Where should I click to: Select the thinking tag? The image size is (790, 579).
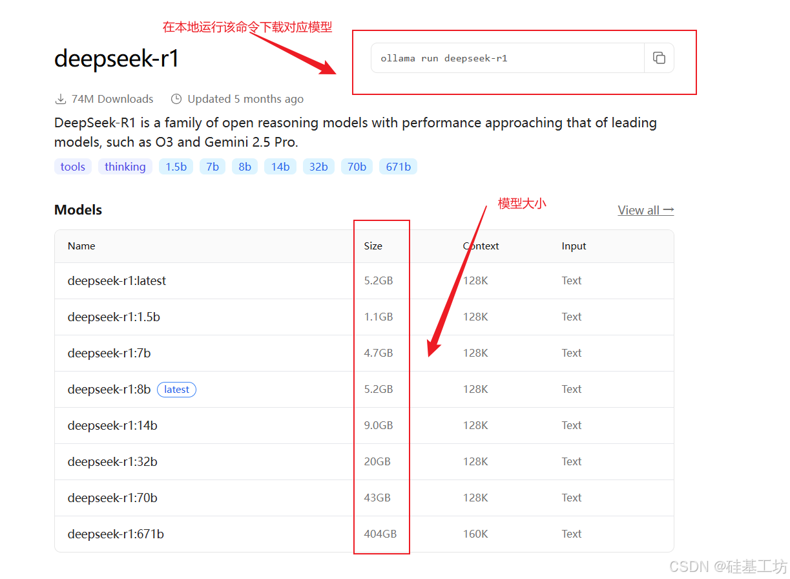125,167
